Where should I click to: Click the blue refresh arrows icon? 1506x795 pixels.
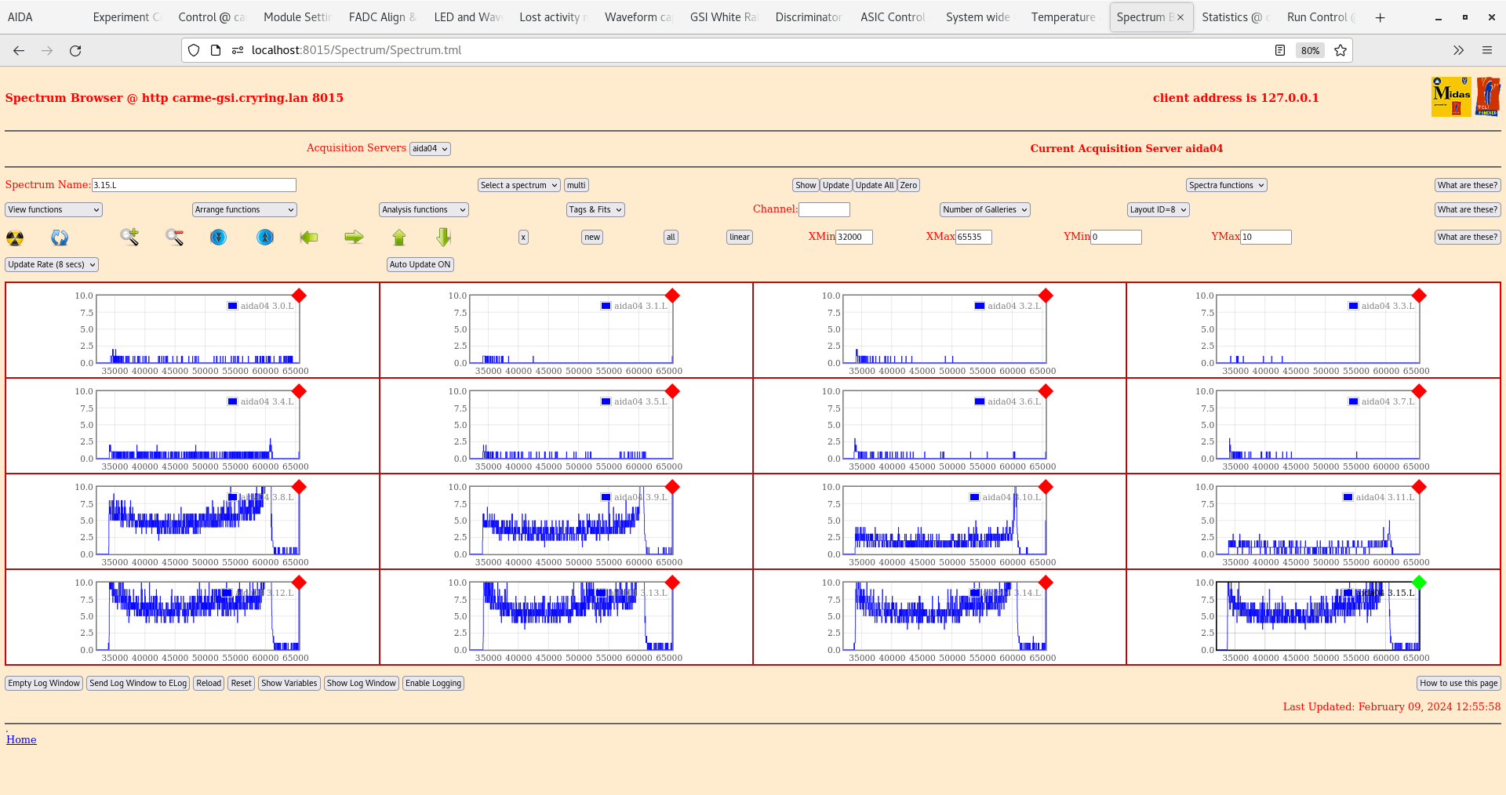[x=60, y=238]
